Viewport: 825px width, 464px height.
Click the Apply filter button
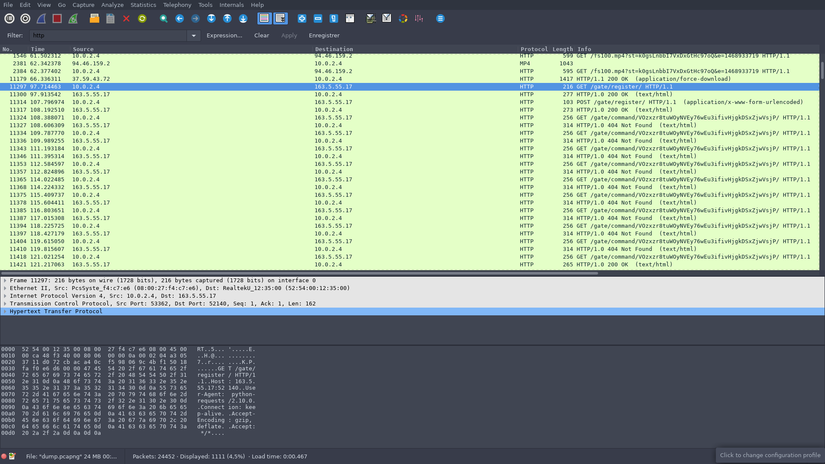(x=289, y=36)
